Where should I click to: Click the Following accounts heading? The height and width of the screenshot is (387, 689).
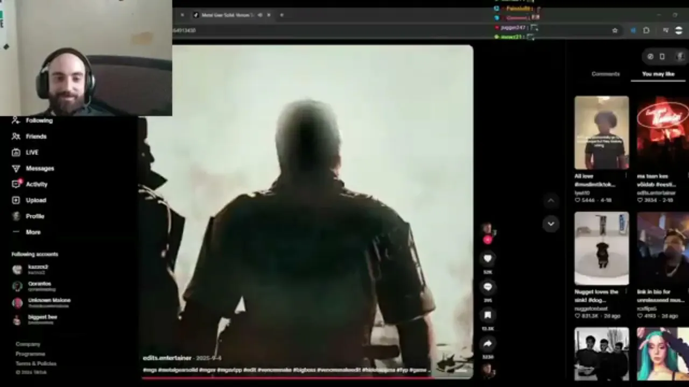tap(34, 254)
